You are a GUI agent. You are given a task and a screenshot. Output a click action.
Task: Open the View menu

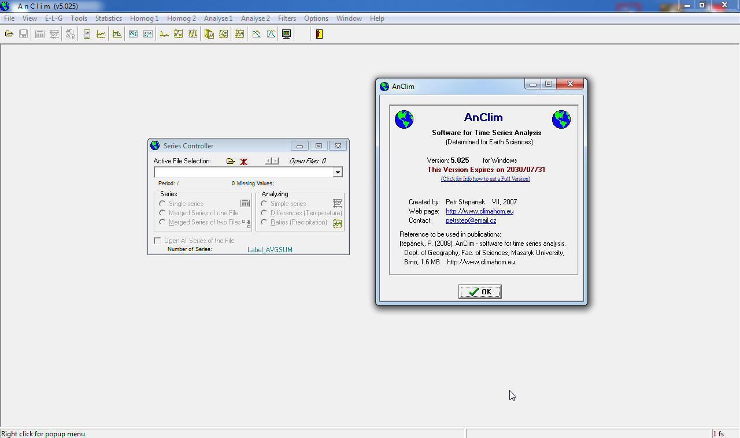coord(29,18)
